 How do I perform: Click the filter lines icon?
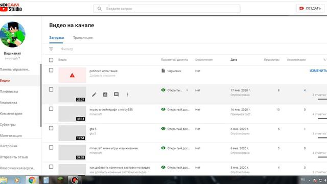coord(51,49)
